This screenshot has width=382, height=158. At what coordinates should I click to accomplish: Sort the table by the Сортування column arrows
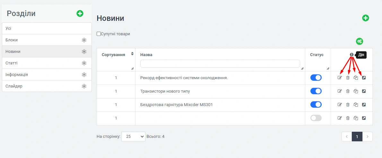[132, 54]
